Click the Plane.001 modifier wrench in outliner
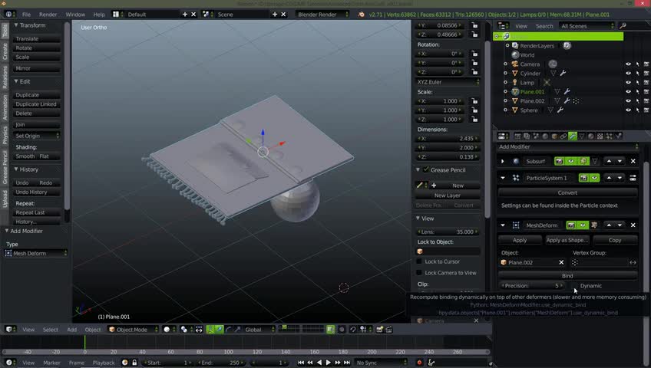This screenshot has height=368, width=651. [x=567, y=91]
